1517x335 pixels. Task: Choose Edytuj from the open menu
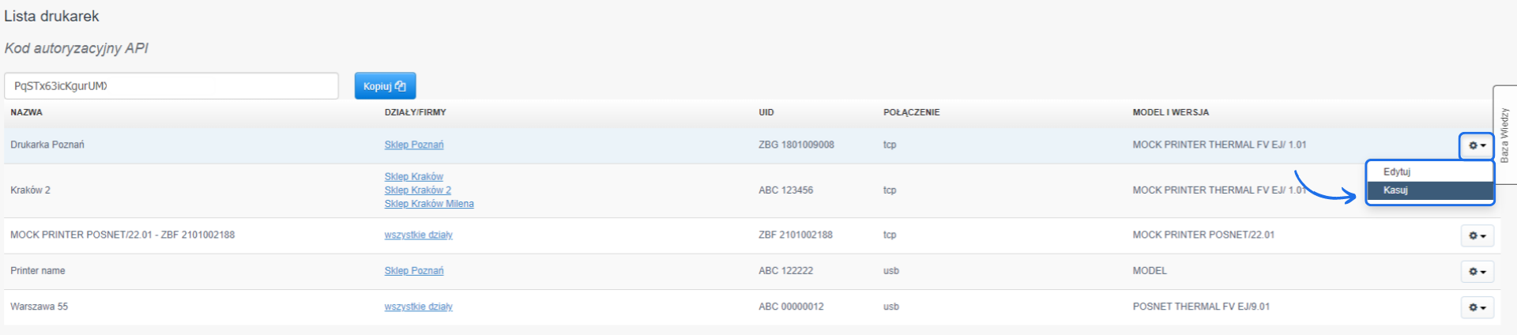point(1396,171)
